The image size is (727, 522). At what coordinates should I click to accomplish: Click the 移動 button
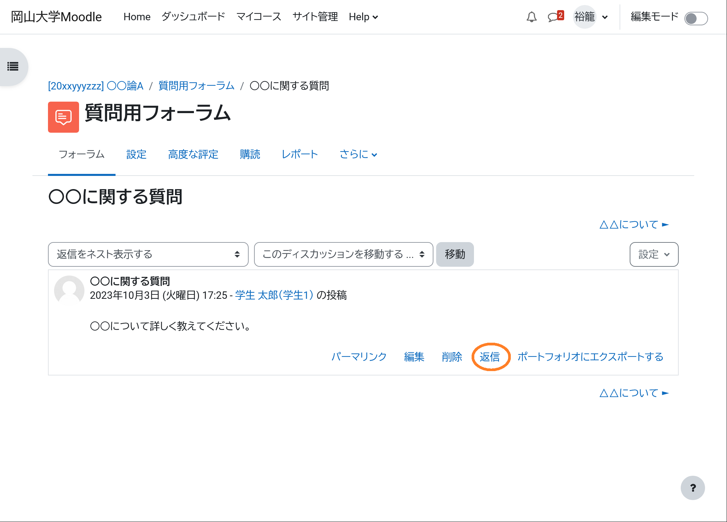pyautogui.click(x=455, y=254)
